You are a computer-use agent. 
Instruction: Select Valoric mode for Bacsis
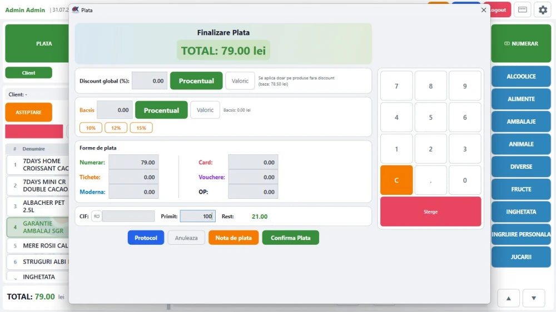[205, 110]
